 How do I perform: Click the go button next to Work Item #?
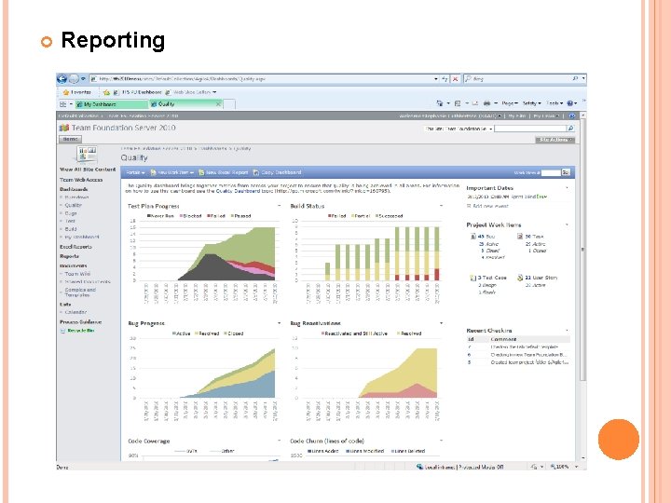pos(566,172)
